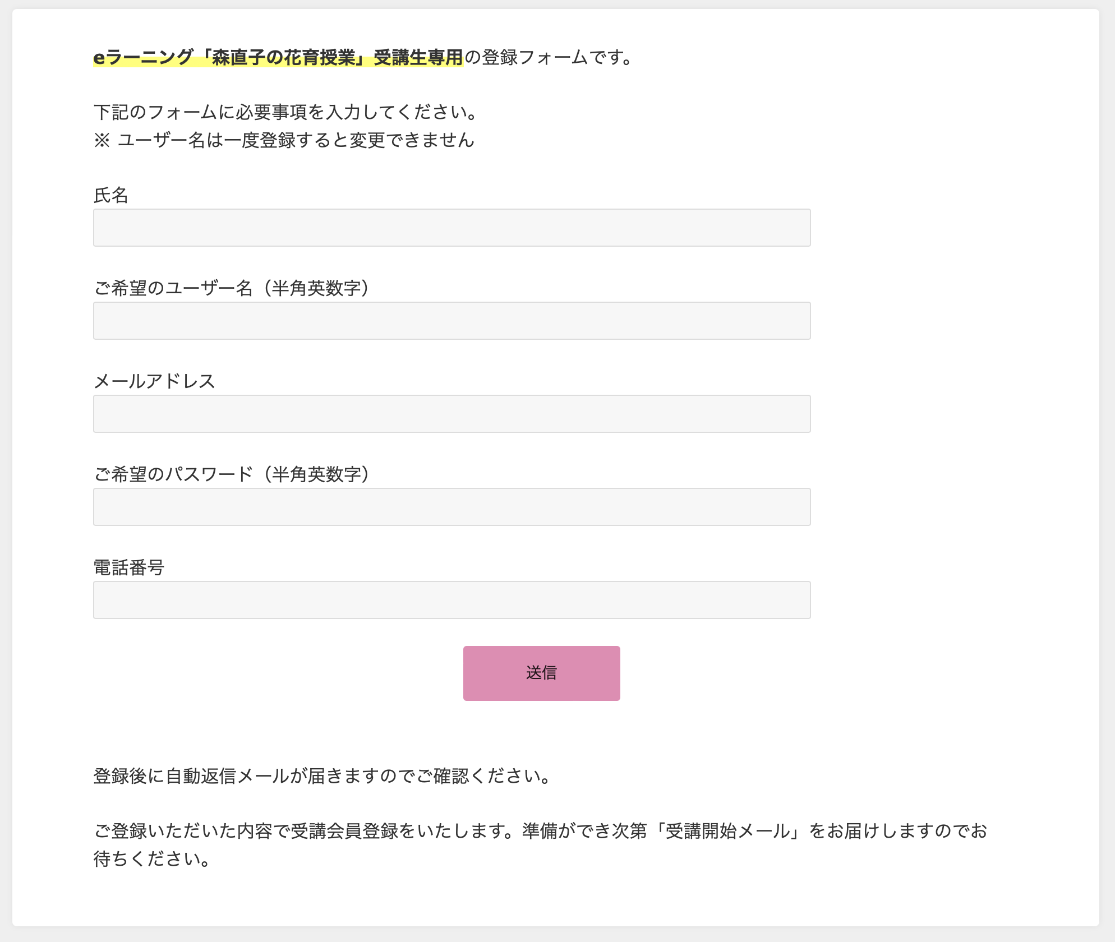Screen dimensions: 1115x942
Task: Click the bold 受講生専用 highlighted words
Action: coord(418,57)
